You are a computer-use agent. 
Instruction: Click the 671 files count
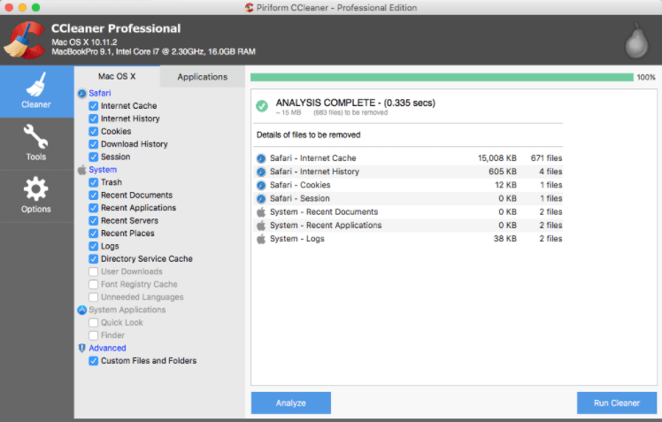tap(546, 158)
